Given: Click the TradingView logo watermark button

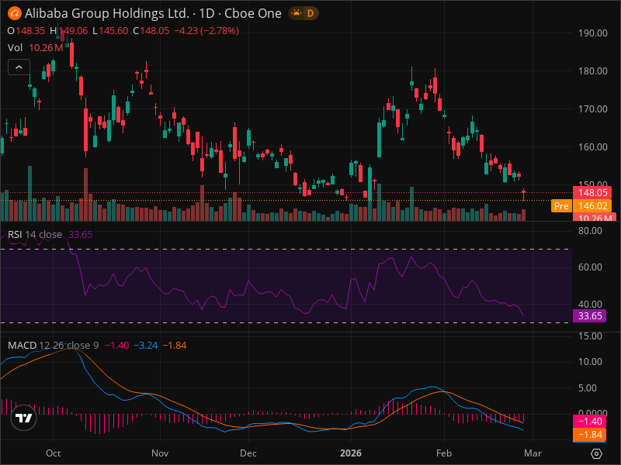Looking at the screenshot, I should 24,418.
